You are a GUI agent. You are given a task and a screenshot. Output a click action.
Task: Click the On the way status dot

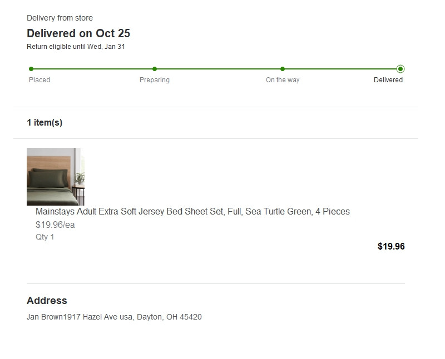[283, 69]
